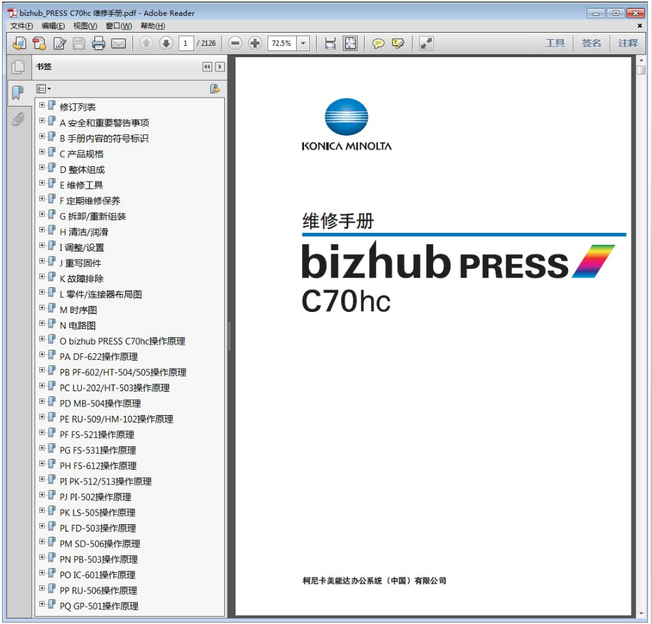The image size is (652, 624).
Task: Select the Highlight text tool
Action: [x=398, y=43]
